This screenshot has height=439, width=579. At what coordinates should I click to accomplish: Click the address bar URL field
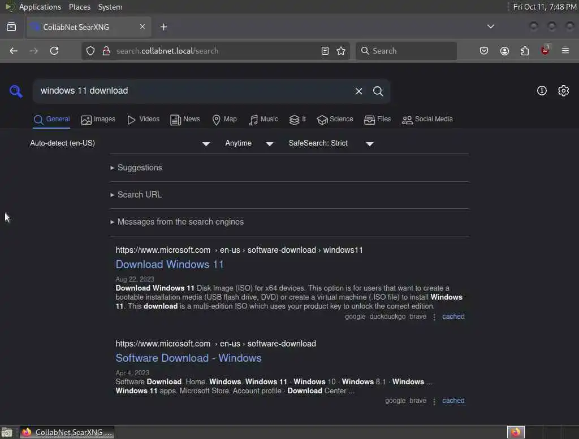coord(216,51)
